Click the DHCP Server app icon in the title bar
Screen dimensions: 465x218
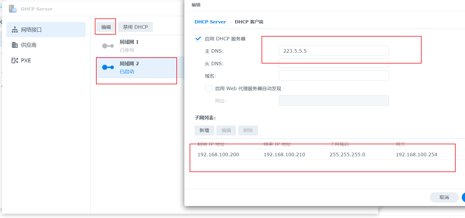coord(13,9)
